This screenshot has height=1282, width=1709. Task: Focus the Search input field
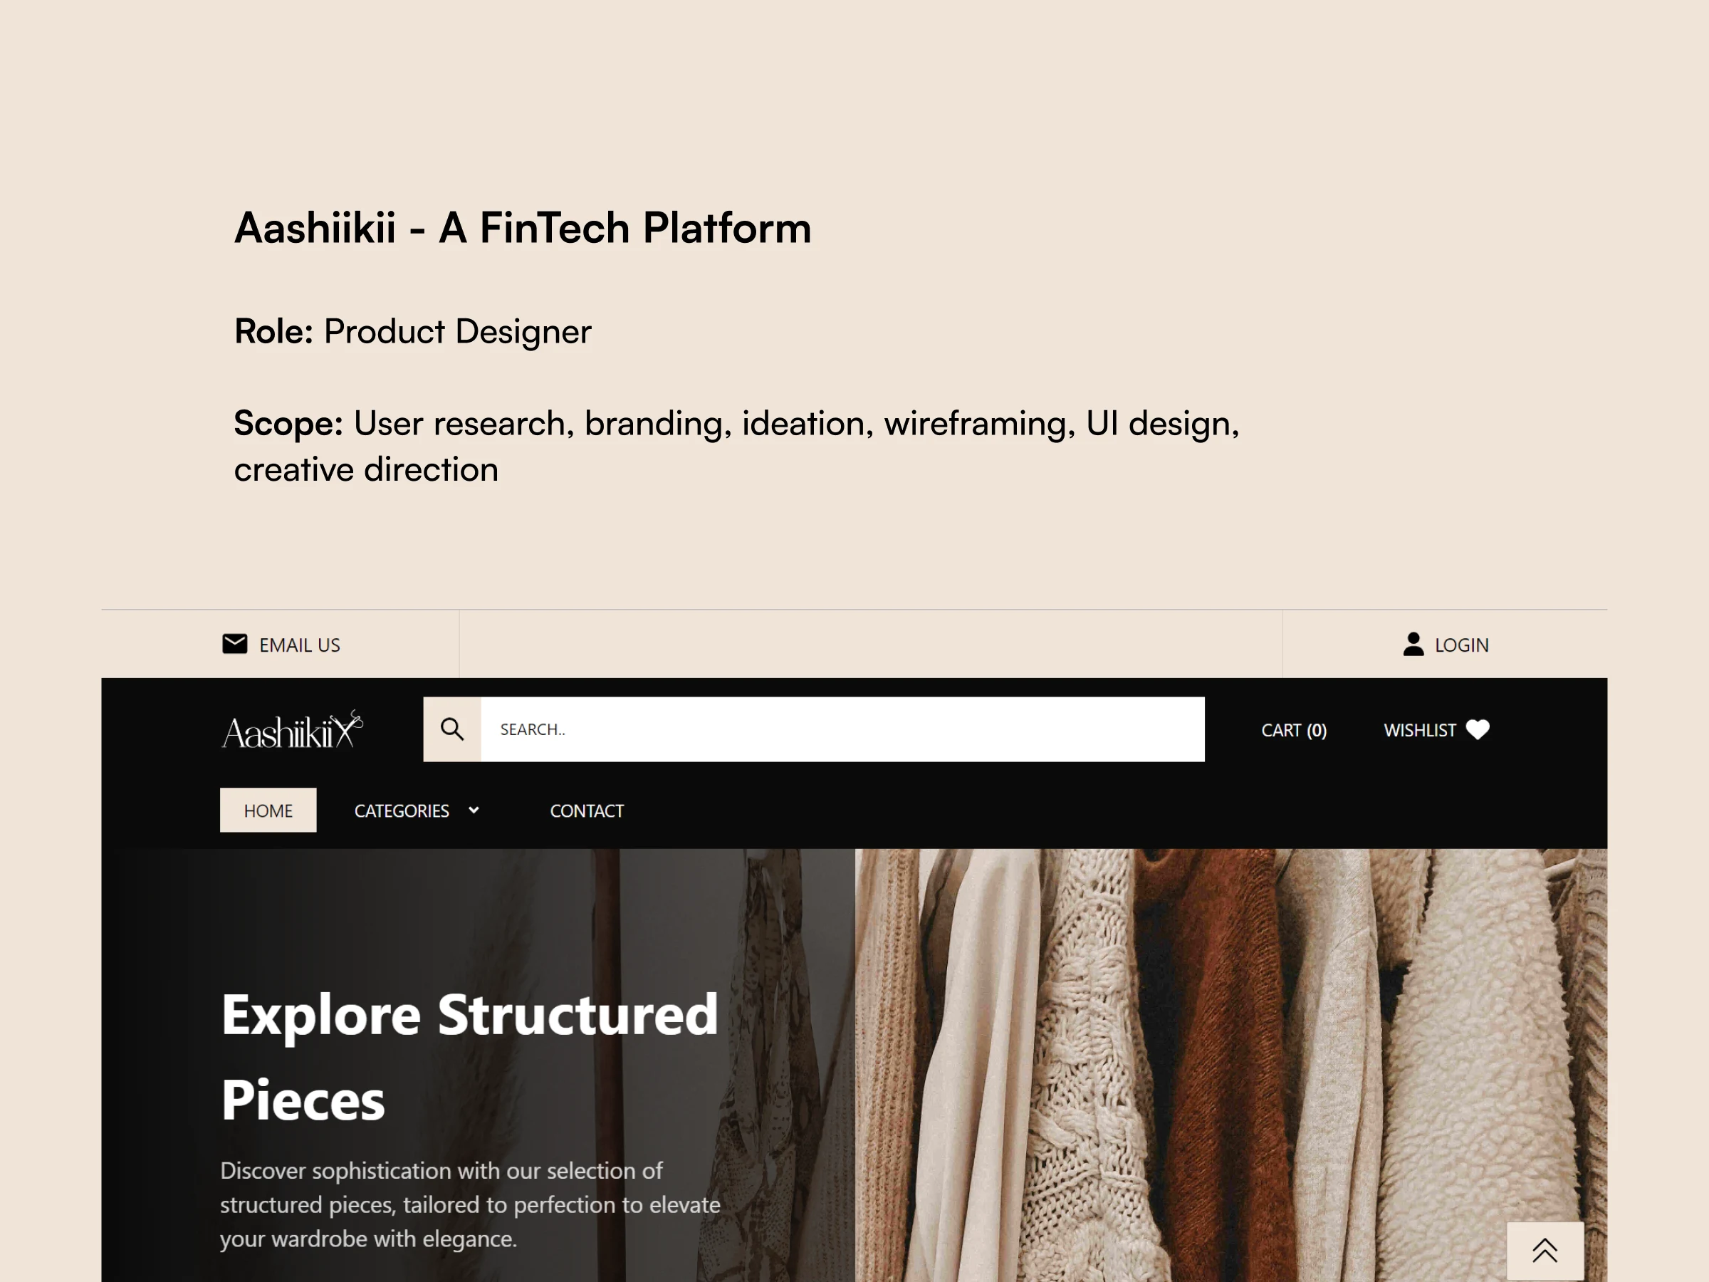(842, 729)
